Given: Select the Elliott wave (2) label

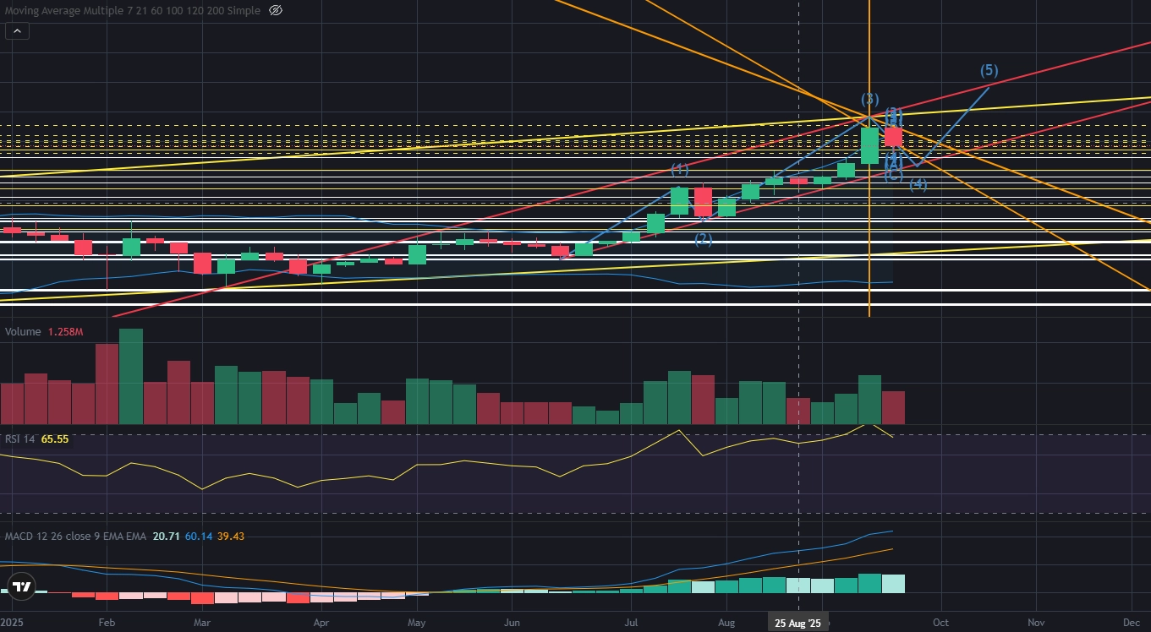Looking at the screenshot, I should pyautogui.click(x=704, y=239).
